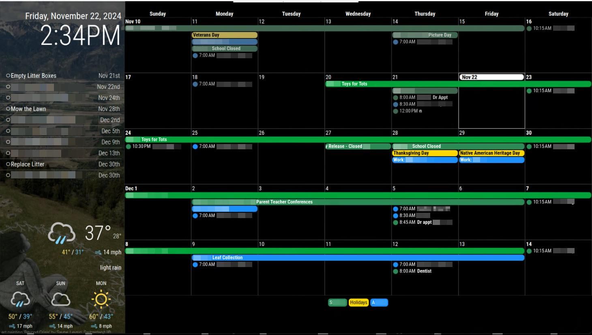Open the Picture Day event

[x=425, y=35]
